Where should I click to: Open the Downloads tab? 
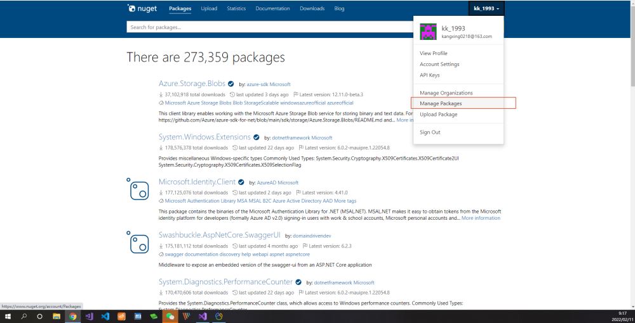pos(312,8)
